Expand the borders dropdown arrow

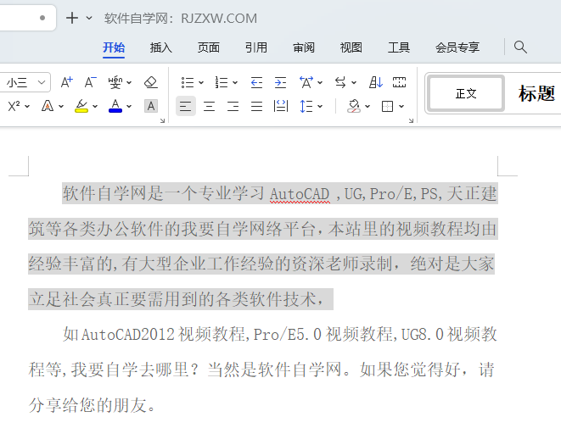pos(401,107)
